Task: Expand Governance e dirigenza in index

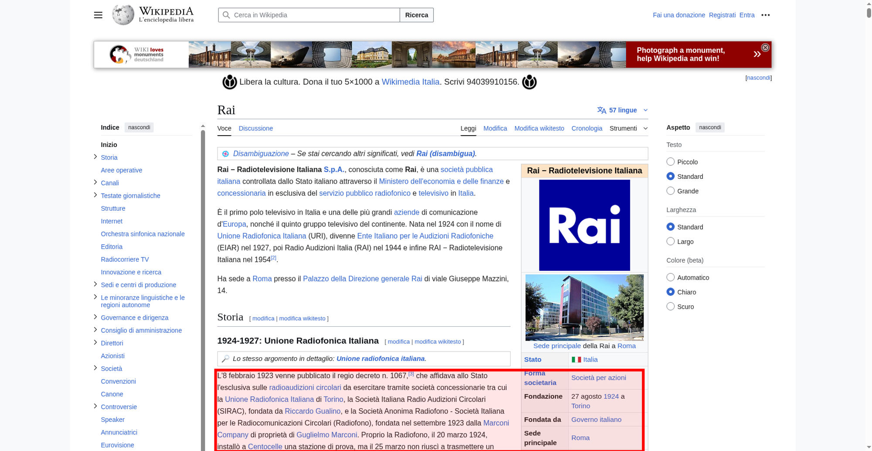Action: (95, 317)
